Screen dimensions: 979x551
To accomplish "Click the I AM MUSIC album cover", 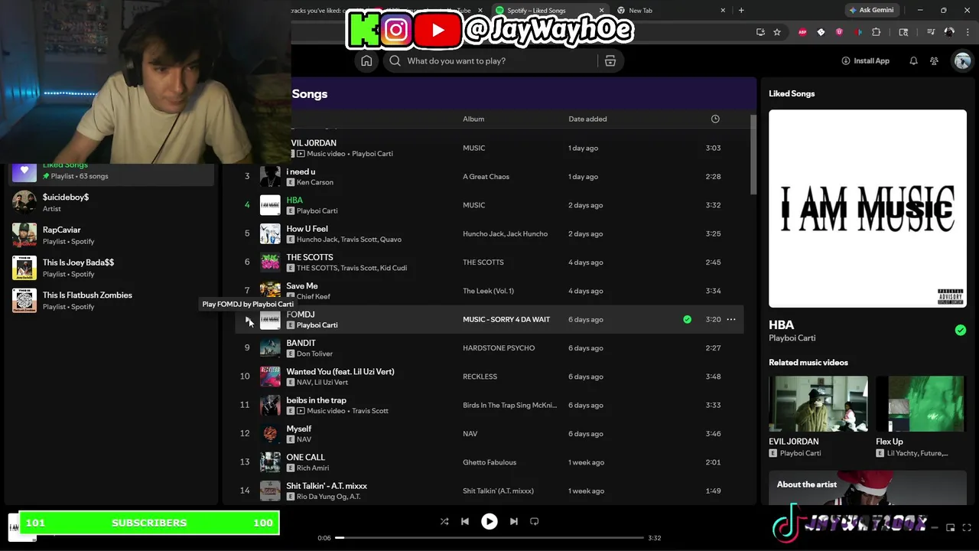I will (867, 209).
